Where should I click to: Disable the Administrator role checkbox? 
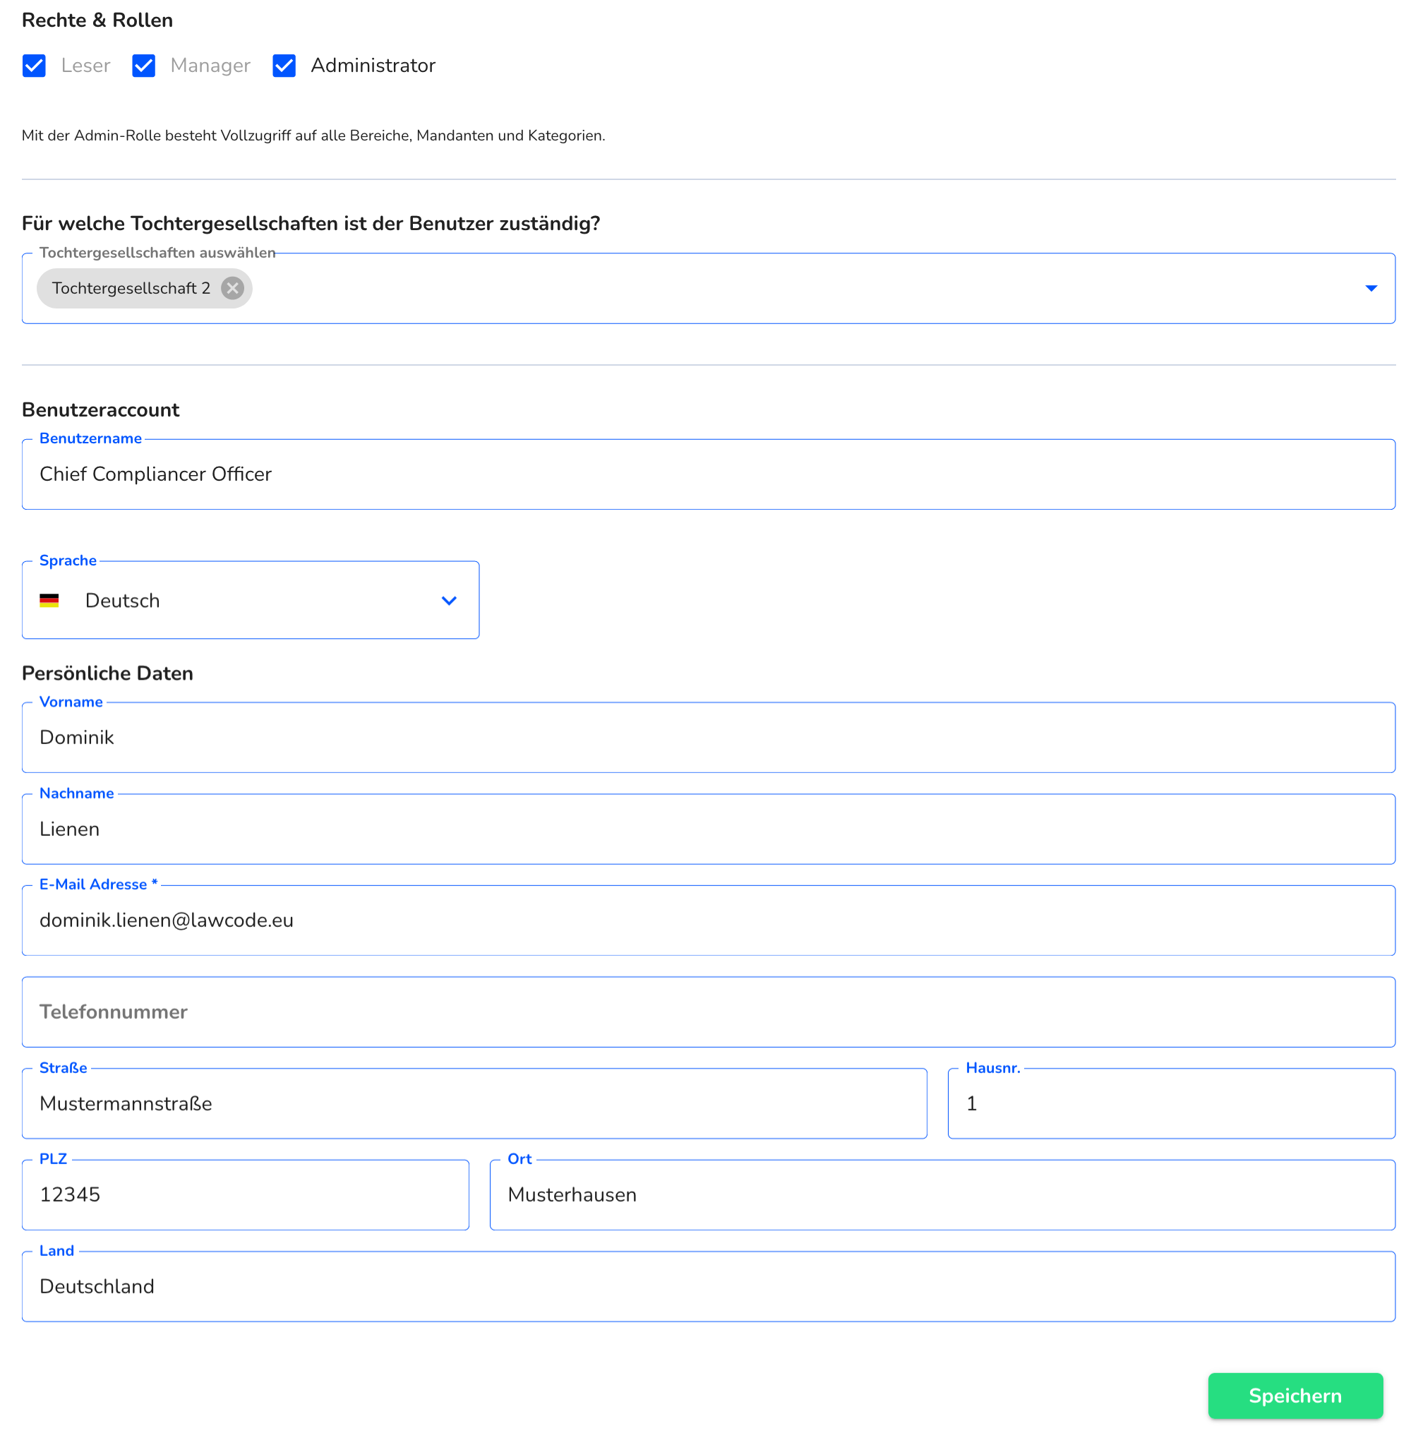tap(284, 66)
